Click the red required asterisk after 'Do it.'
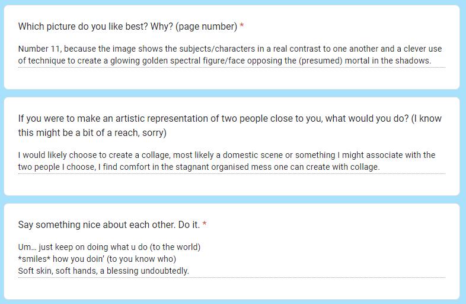The height and width of the screenshot is (304, 466). (x=205, y=225)
